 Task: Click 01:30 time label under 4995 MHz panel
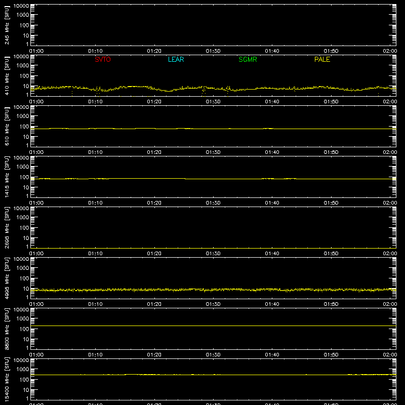(213, 304)
